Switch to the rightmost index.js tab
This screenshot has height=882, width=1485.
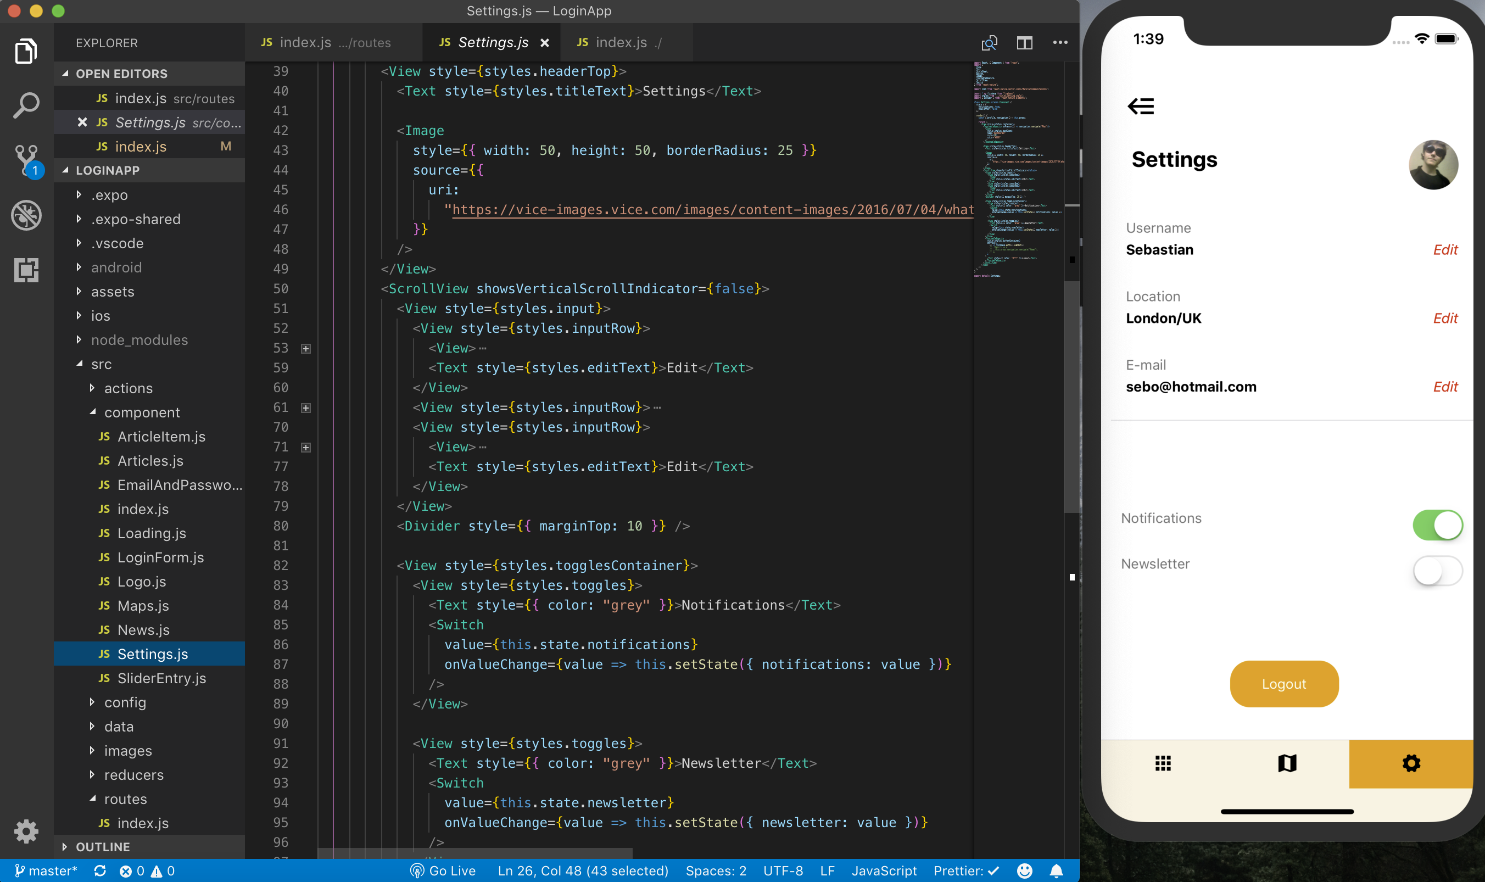pos(621,42)
